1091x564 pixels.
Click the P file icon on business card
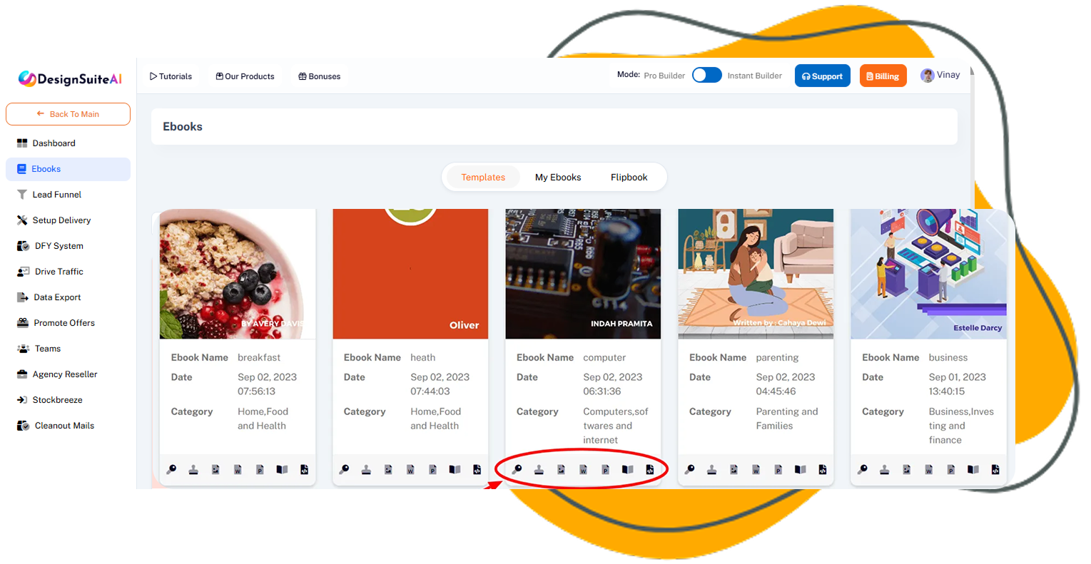[950, 469]
